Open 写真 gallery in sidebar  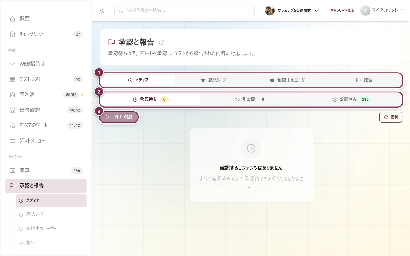click(x=46, y=171)
